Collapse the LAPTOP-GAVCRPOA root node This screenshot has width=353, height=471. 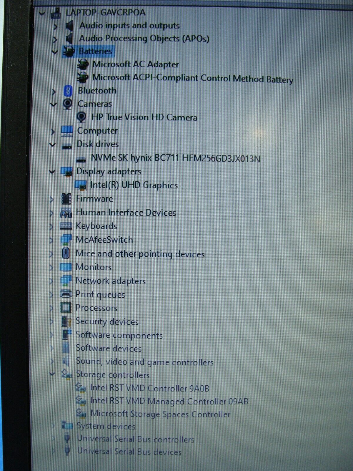43,13
